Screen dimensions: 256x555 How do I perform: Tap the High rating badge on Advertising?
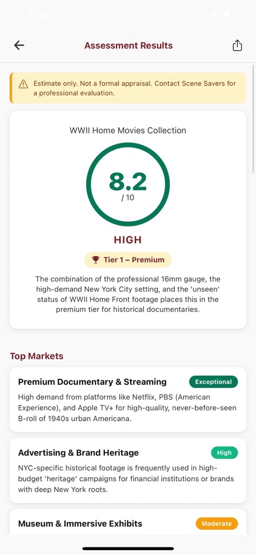(225, 453)
